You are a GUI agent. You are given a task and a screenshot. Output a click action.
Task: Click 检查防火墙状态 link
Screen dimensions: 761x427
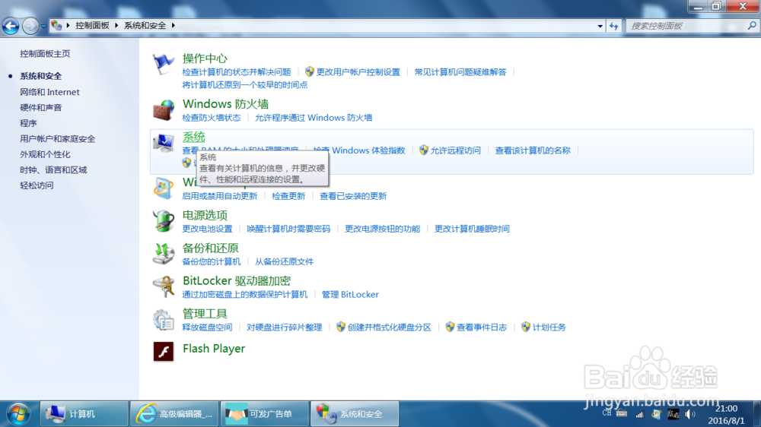point(211,118)
